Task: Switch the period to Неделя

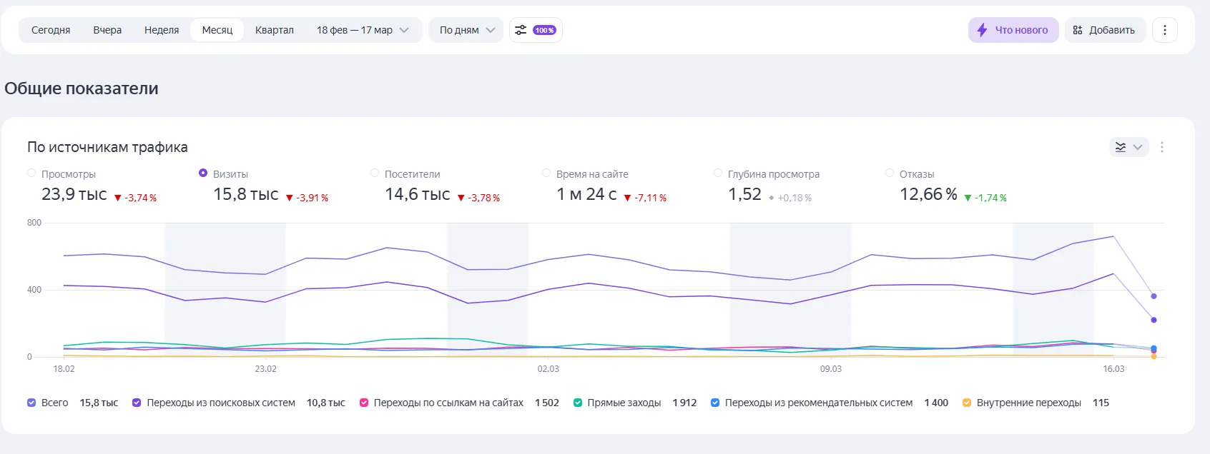Action: click(x=162, y=30)
